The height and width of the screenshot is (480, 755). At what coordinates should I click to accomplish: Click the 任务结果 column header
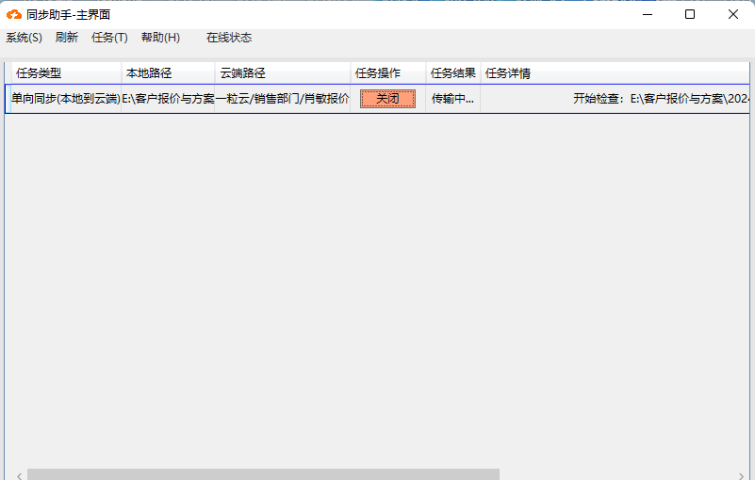(452, 73)
